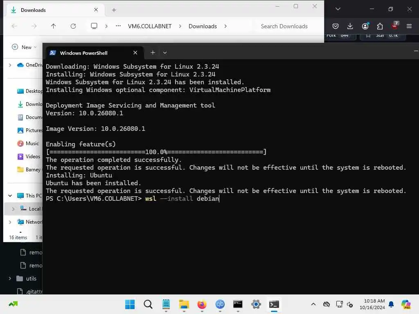
Task: Open the New item dropdown in Explorer
Action: pyautogui.click(x=24, y=47)
